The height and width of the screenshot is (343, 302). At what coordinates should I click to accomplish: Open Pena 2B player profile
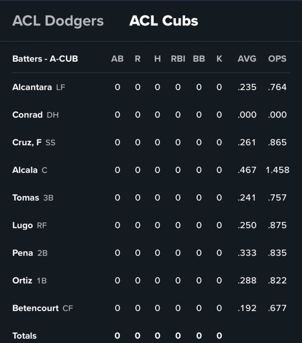click(23, 253)
